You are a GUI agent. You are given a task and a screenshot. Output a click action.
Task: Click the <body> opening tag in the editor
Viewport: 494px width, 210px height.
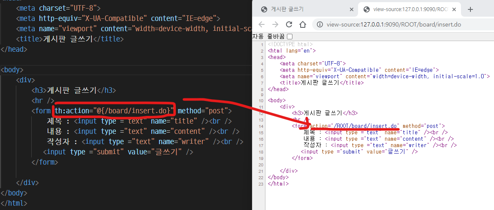(x=12, y=70)
